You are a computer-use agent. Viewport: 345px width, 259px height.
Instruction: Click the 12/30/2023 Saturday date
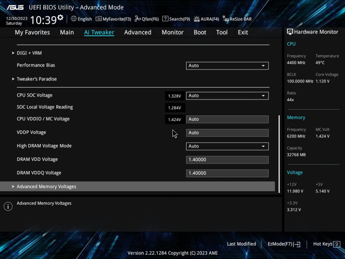[x=17, y=21]
